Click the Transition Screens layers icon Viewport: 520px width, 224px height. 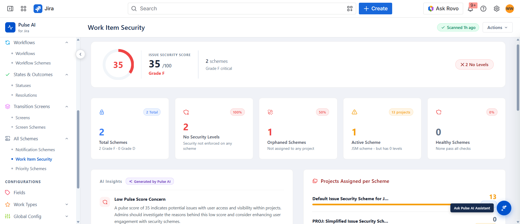tap(8, 106)
